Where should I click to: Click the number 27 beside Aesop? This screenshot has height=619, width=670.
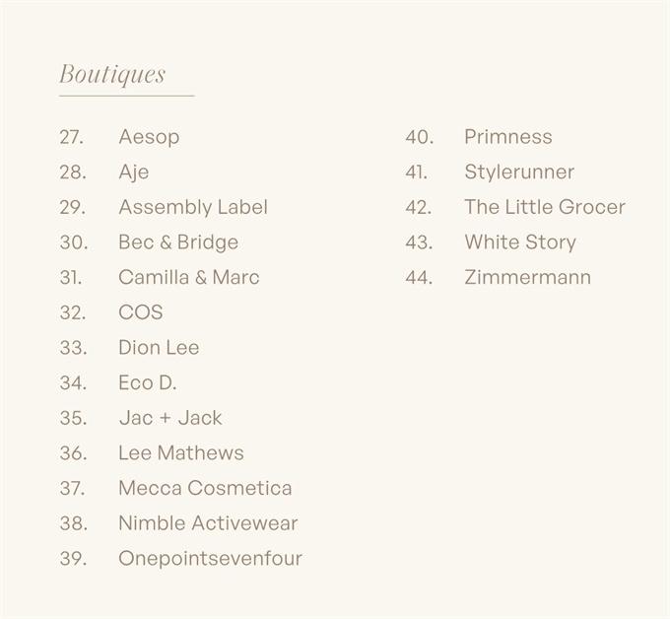pos(71,137)
